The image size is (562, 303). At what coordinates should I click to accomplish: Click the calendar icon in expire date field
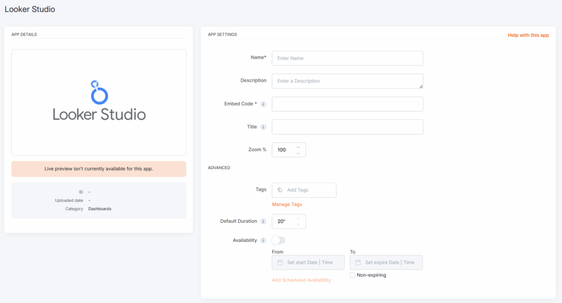358,262
